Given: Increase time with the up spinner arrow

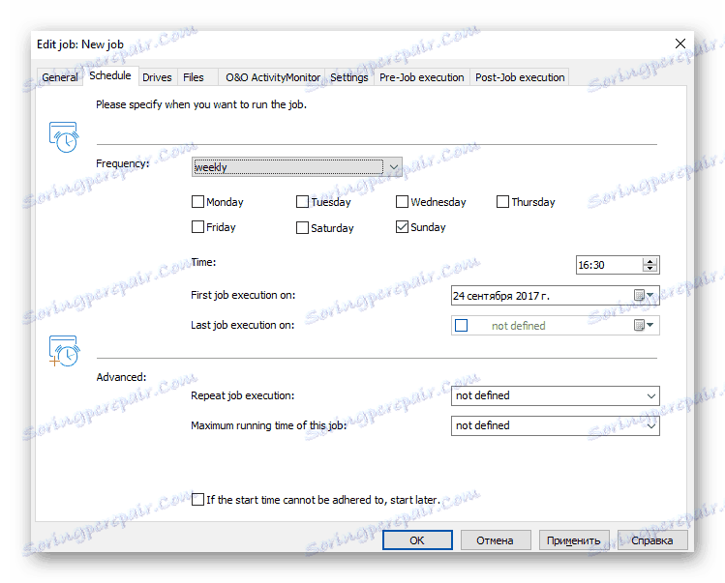Looking at the screenshot, I should pyautogui.click(x=649, y=261).
